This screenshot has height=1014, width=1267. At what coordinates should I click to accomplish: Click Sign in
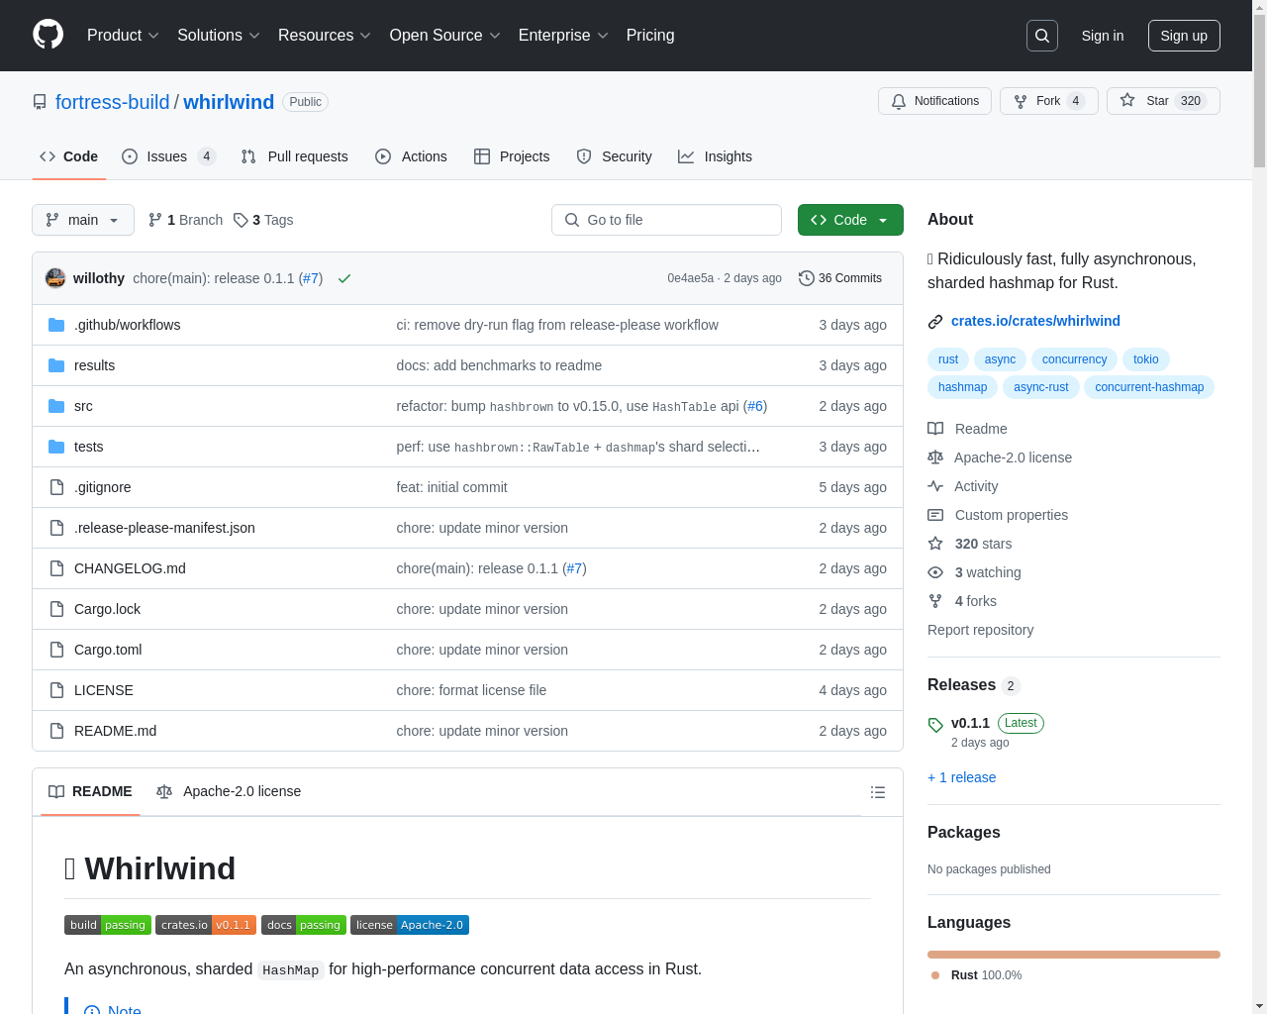pos(1103,36)
